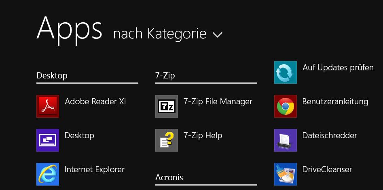Click the 'DriveCleanser' label

[327, 169]
